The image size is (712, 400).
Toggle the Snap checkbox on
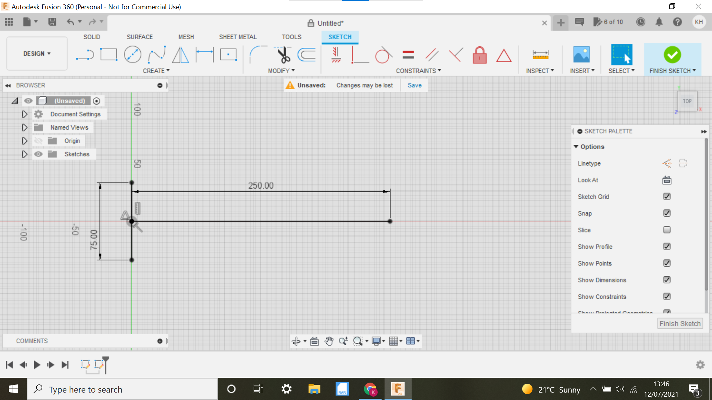[666, 213]
